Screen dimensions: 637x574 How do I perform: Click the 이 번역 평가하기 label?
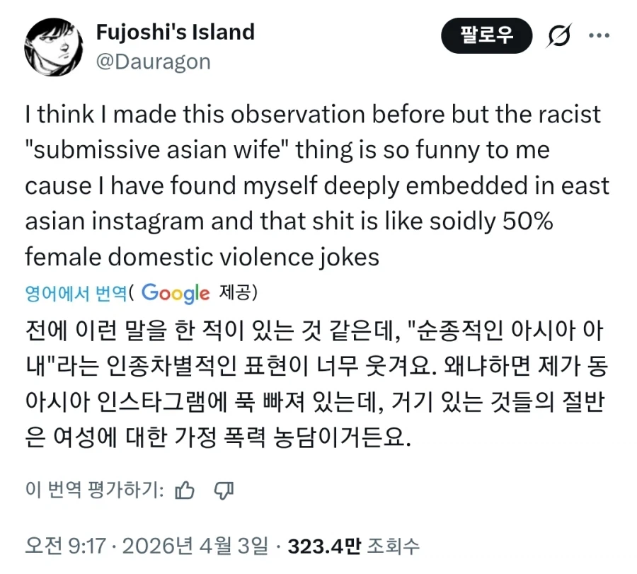click(95, 489)
